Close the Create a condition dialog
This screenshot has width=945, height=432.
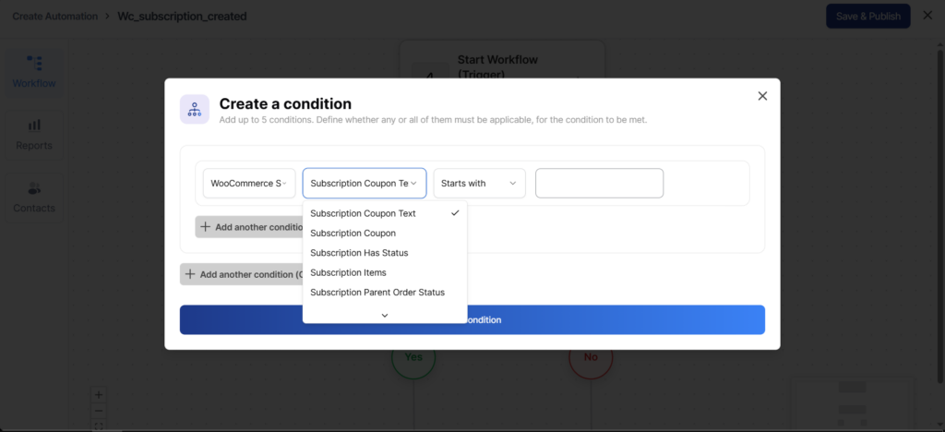click(762, 96)
